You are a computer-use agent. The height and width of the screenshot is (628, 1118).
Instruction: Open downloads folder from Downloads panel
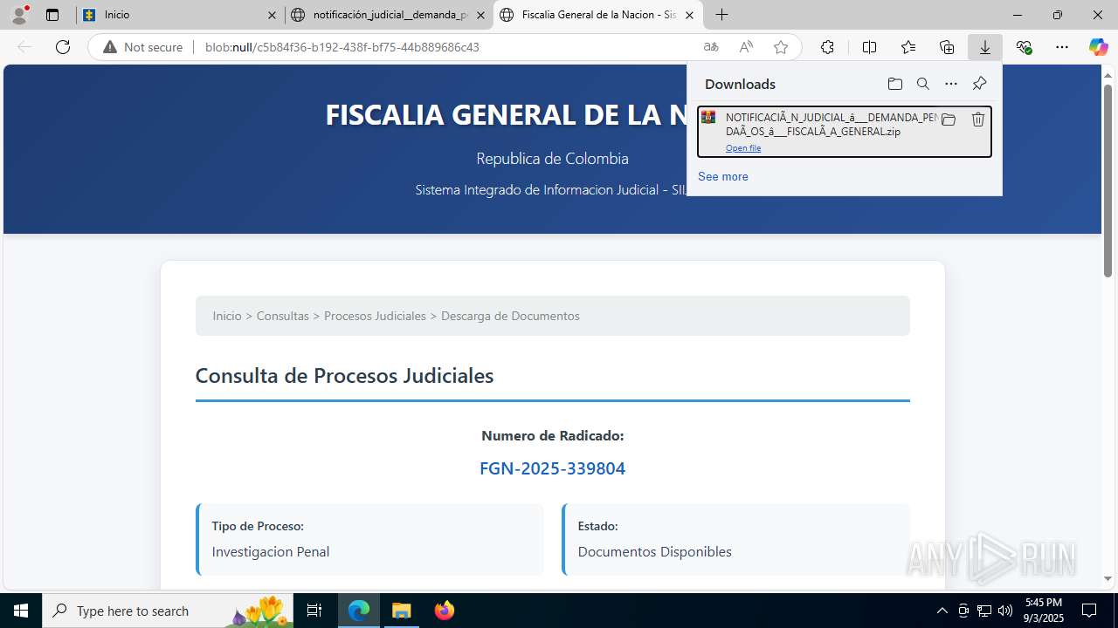point(894,84)
